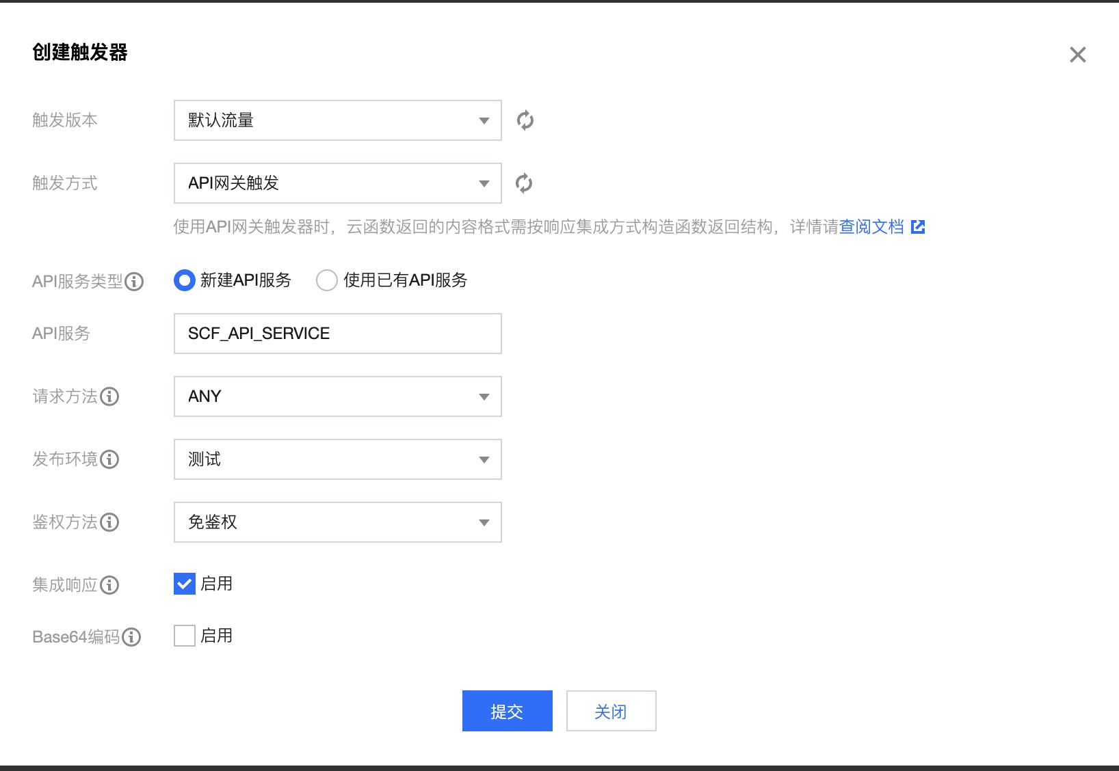Click the 提交 submit button
The height and width of the screenshot is (771, 1119).
[508, 711]
